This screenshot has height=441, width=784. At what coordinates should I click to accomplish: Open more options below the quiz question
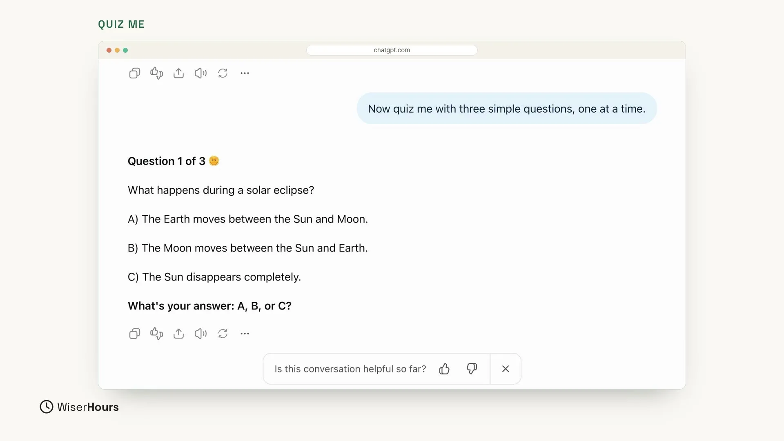coord(245,334)
